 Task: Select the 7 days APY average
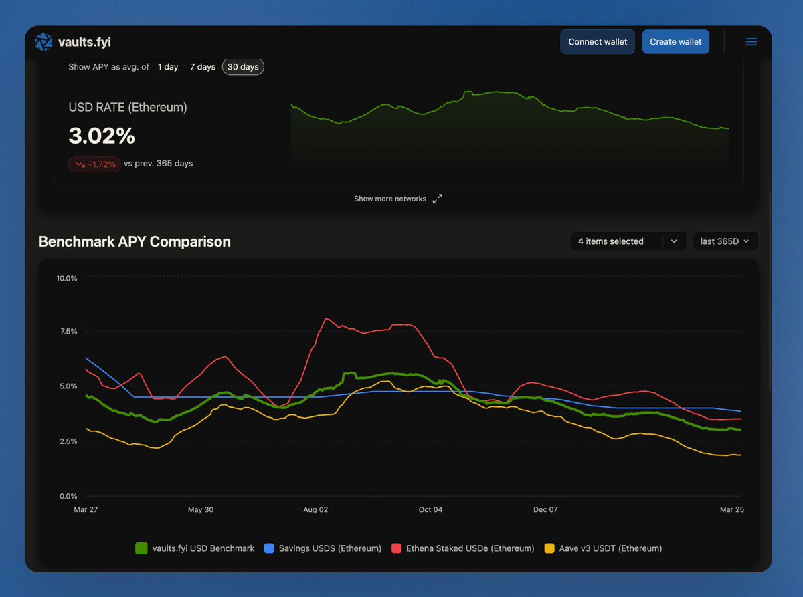(x=203, y=67)
